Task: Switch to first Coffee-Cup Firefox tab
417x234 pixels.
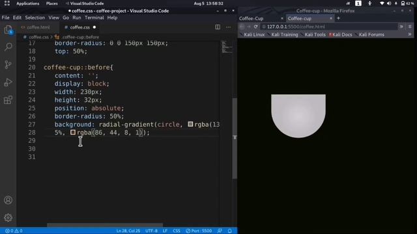Action: 261,18
